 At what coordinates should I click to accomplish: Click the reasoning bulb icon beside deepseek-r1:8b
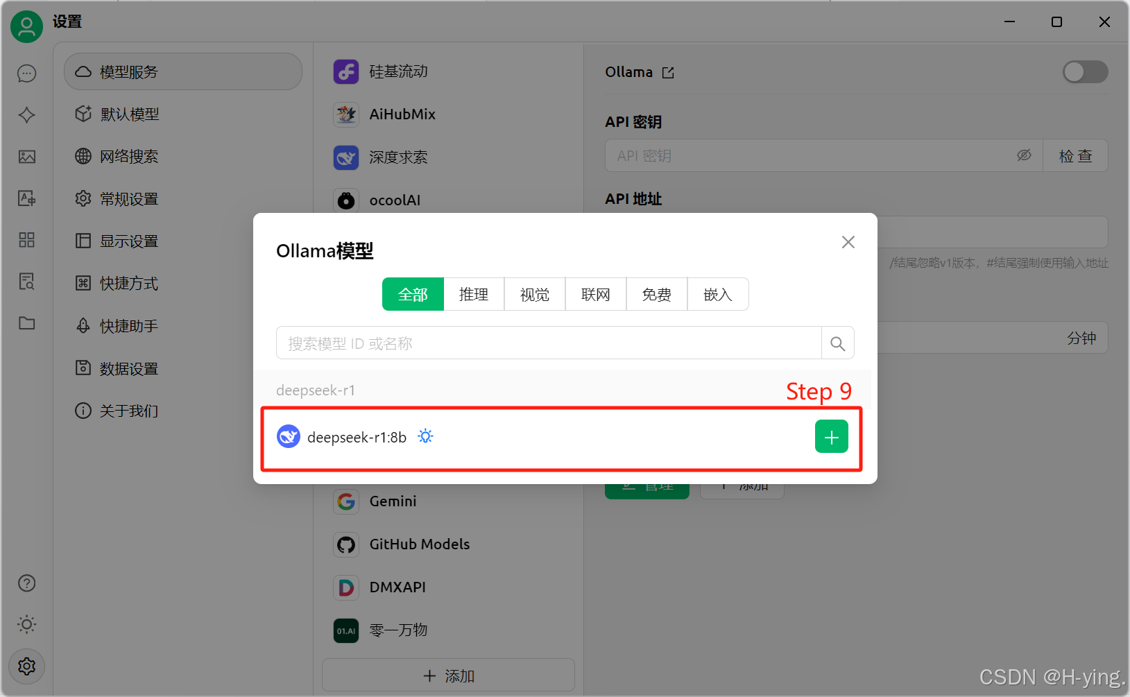425,436
